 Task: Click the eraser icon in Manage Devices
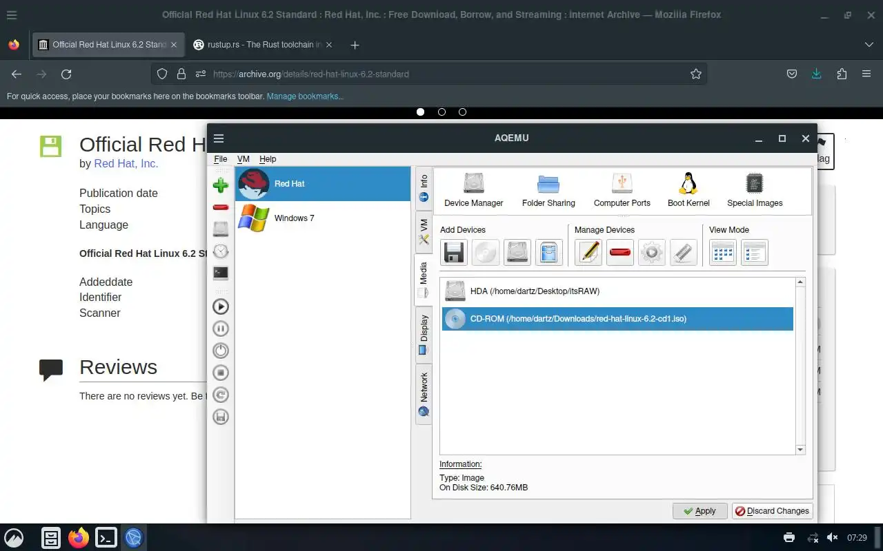click(x=684, y=253)
